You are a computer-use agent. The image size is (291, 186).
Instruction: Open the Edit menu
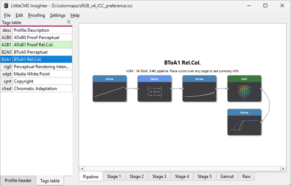(19, 15)
